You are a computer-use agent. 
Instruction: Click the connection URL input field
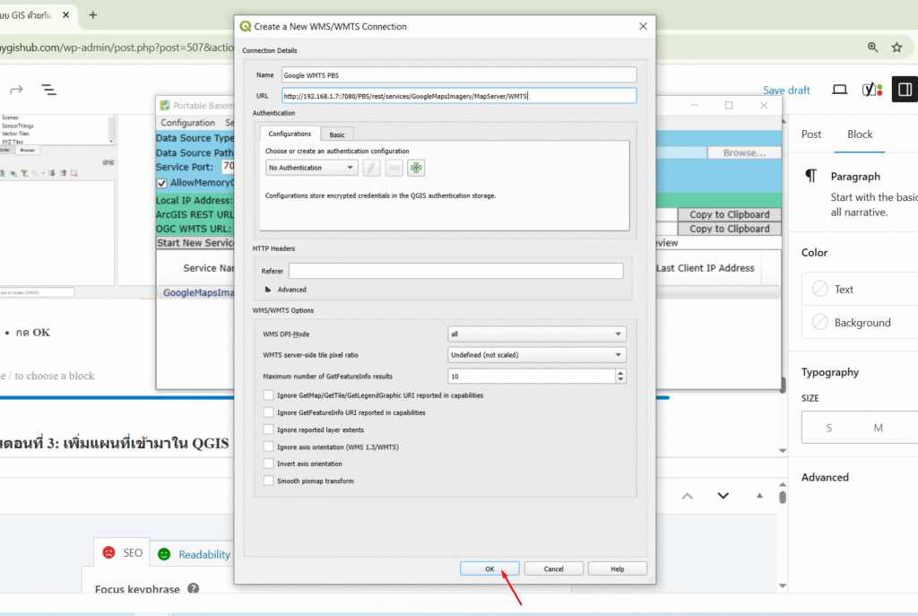coord(459,96)
